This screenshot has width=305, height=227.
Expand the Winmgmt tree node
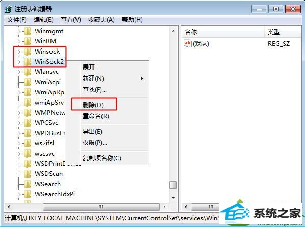[19, 31]
